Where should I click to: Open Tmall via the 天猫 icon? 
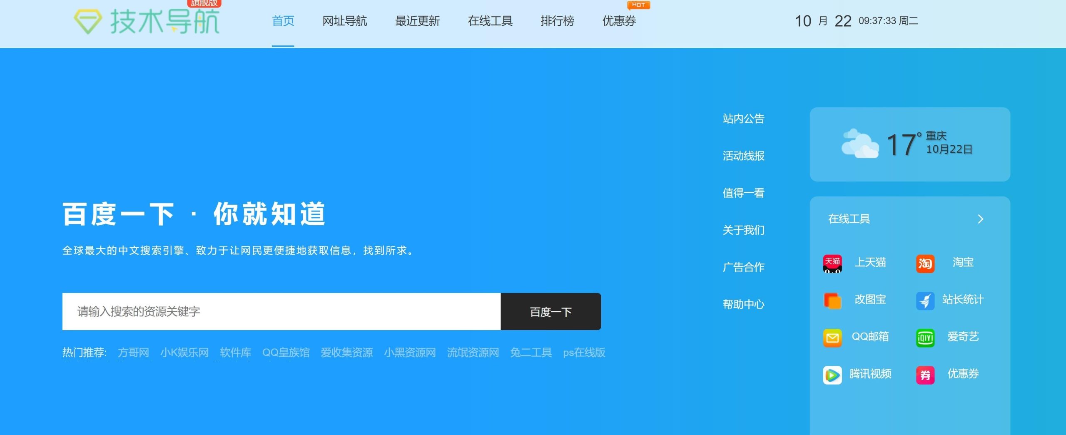(x=832, y=263)
